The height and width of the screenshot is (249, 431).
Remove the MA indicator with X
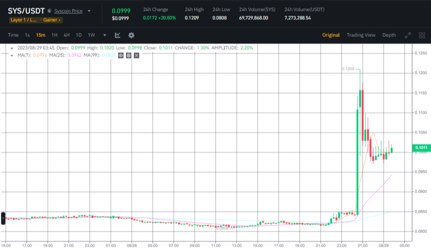(136, 55)
